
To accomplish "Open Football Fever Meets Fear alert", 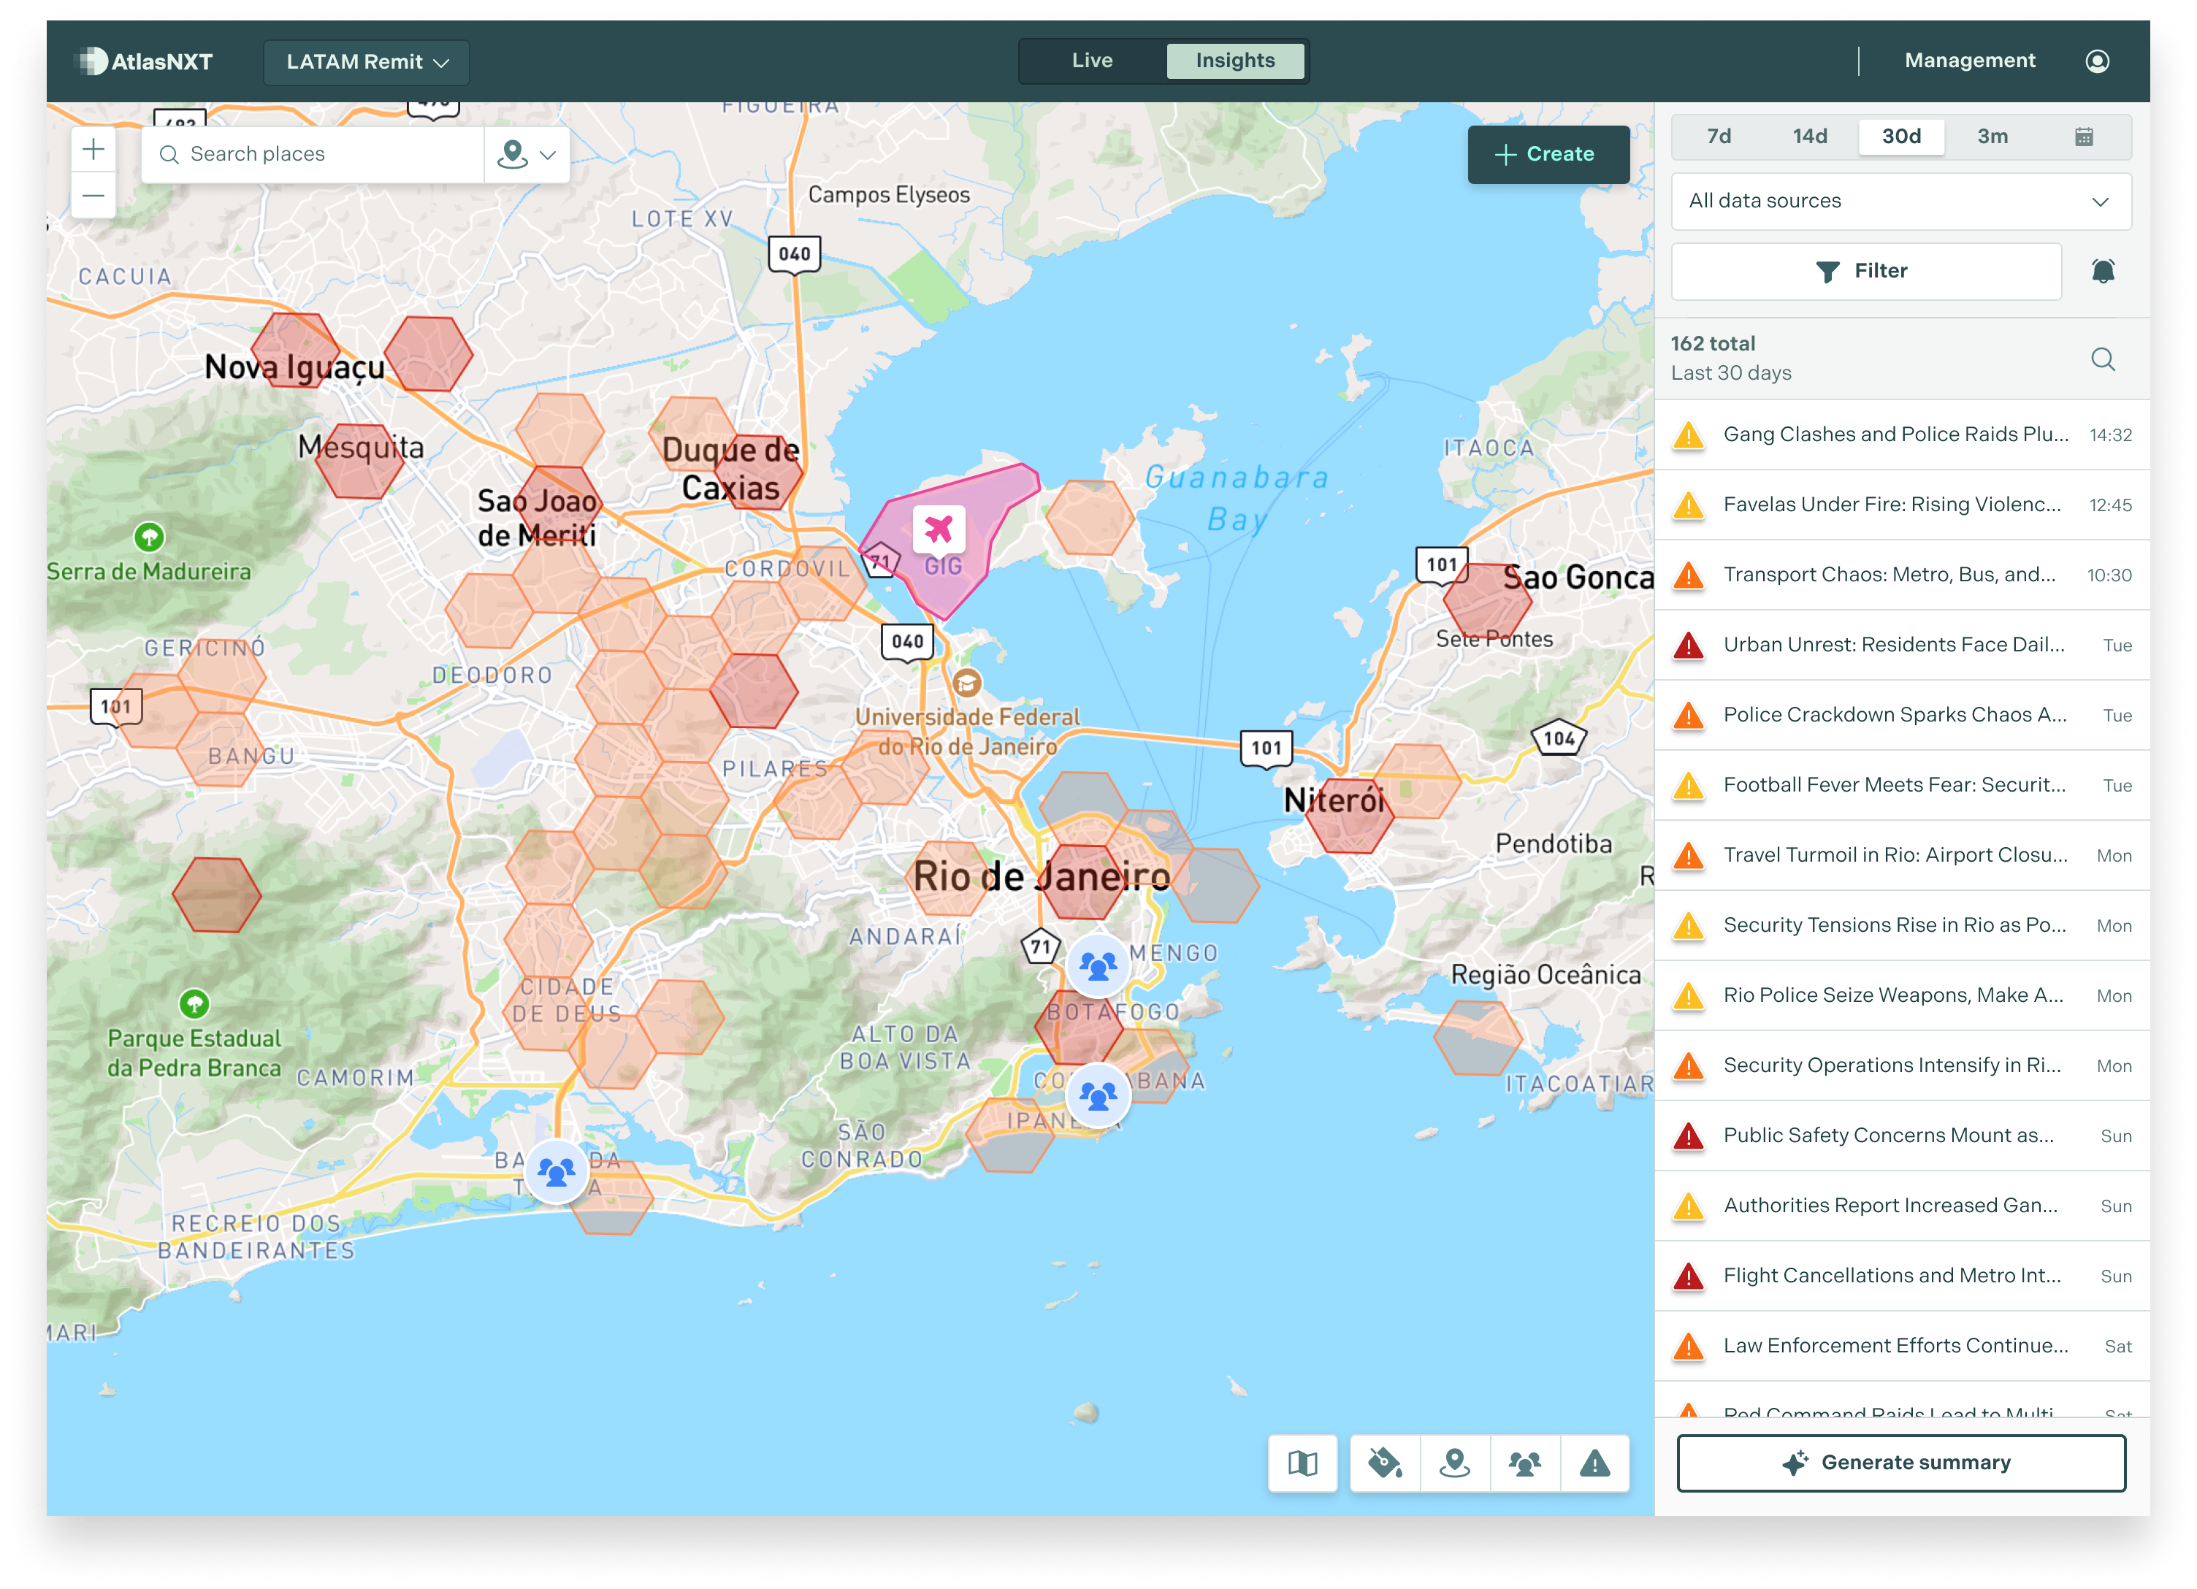I will [x=1900, y=785].
